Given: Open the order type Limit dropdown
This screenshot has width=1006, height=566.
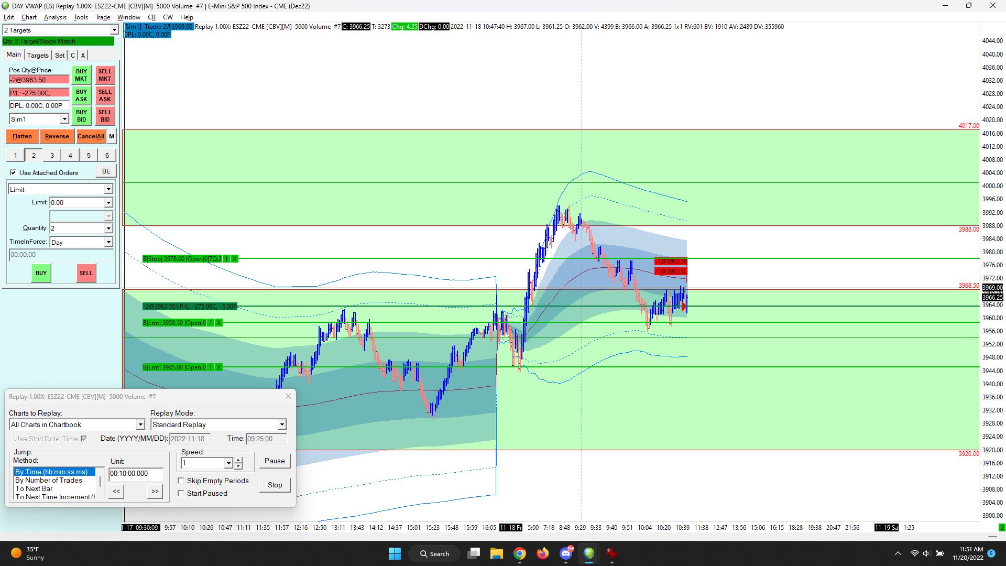Looking at the screenshot, I should click(108, 189).
